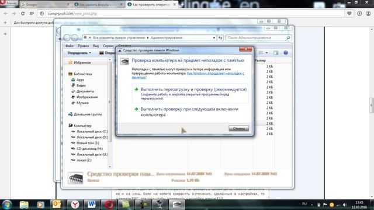Open Yandex browser from taskbar
374x210 pixels.
pyautogui.click(x=75, y=205)
